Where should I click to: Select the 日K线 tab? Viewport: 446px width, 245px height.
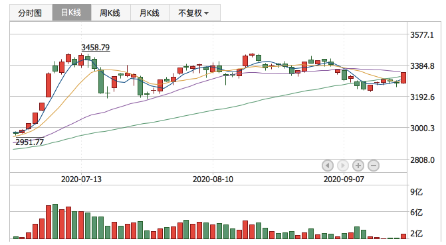[x=72, y=13]
